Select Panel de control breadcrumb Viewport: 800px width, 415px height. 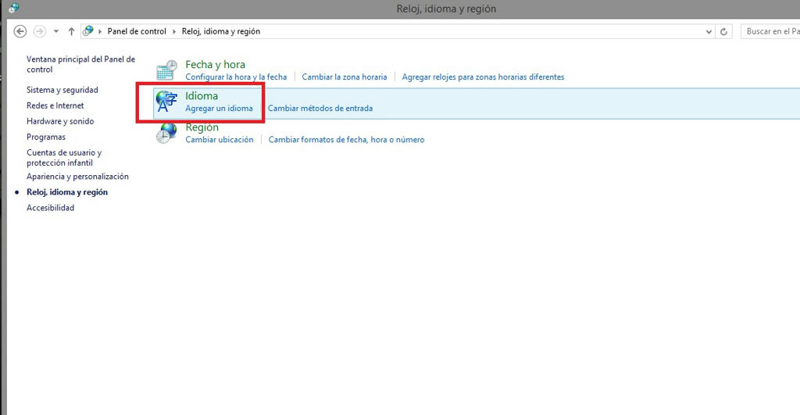137,31
